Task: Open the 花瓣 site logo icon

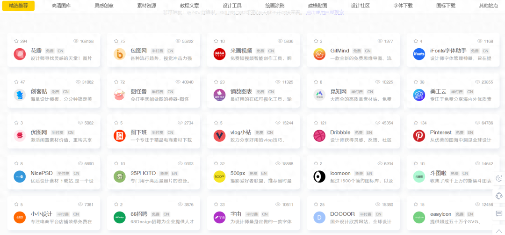Action: (x=20, y=54)
